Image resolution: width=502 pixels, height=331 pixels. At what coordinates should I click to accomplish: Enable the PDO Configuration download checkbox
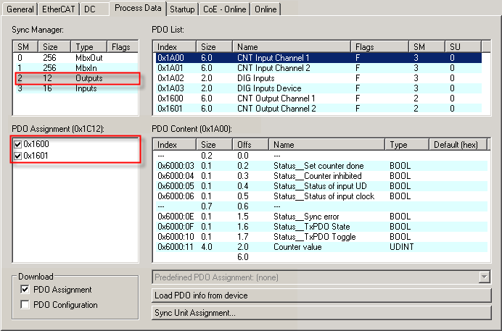tap(25, 304)
